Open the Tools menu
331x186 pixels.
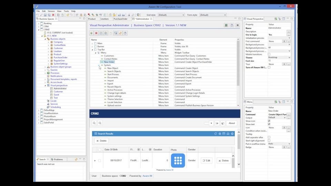pyautogui.click(x=66, y=11)
